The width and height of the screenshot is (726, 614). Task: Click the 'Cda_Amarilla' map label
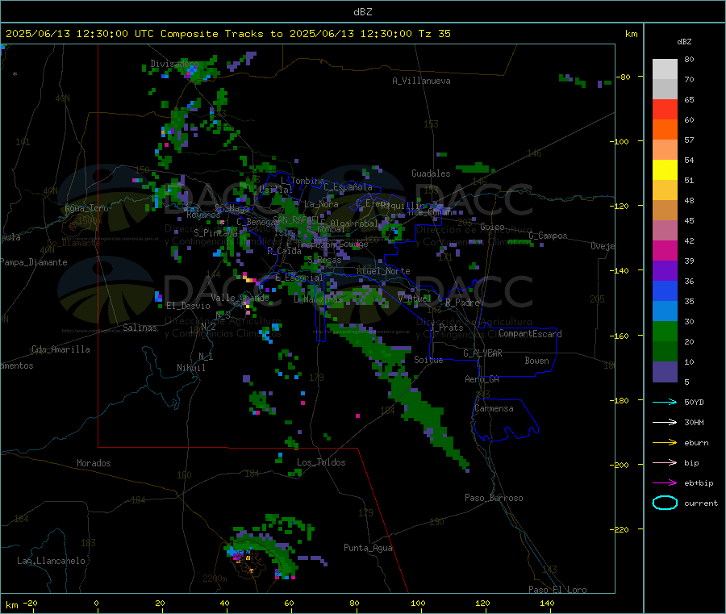(60, 349)
